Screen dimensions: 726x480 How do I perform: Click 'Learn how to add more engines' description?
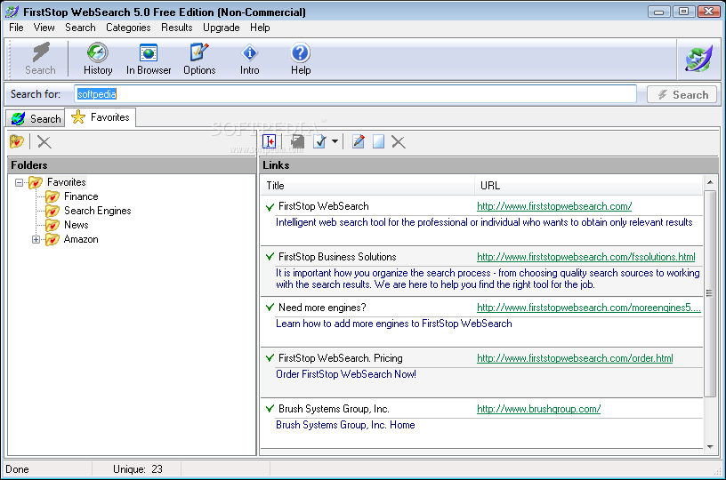pyautogui.click(x=394, y=324)
